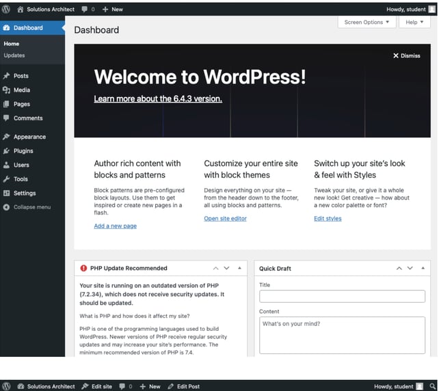439x391 pixels.
Task: Click the Dashboard gauge icon in sidebar
Action: click(6, 28)
